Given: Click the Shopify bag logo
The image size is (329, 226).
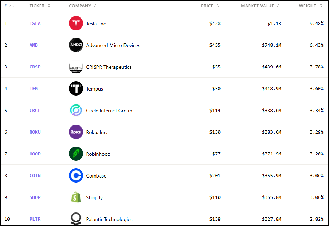Looking at the screenshot, I should click(x=76, y=197).
